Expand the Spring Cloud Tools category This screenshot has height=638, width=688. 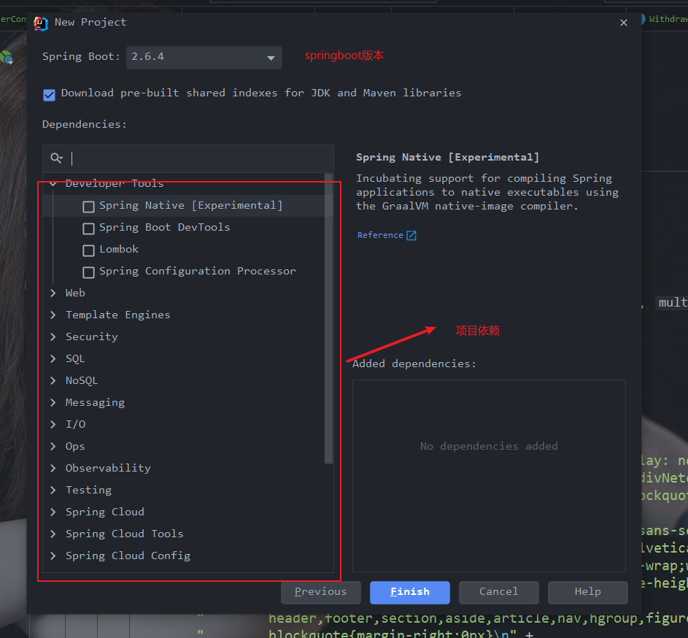[x=53, y=534]
